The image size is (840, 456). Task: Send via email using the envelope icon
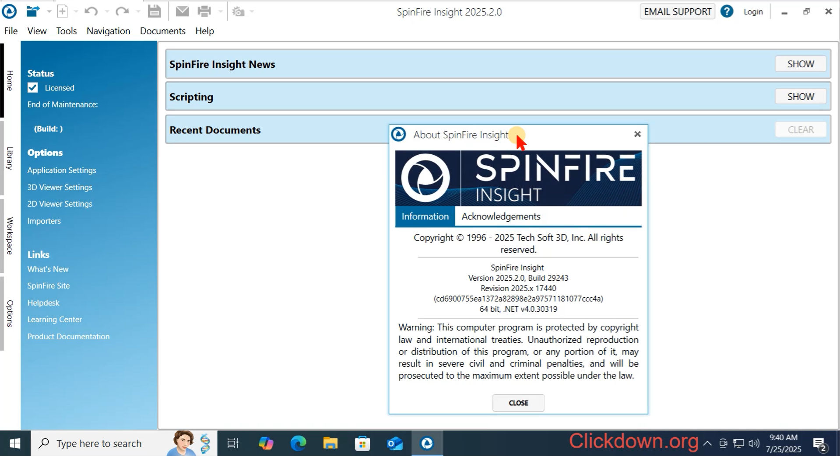point(182,11)
